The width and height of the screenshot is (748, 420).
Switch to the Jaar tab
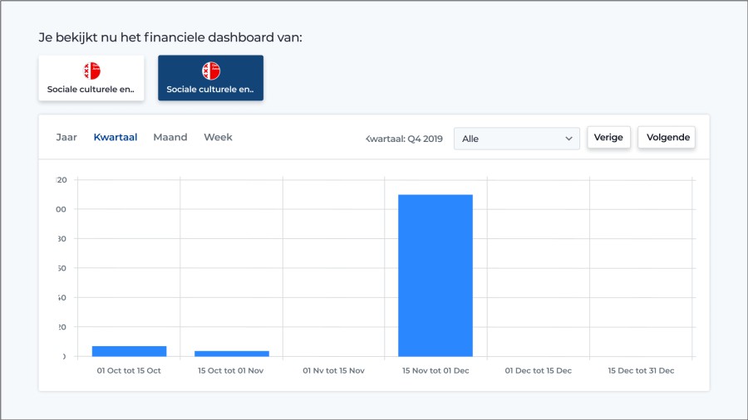(x=66, y=138)
